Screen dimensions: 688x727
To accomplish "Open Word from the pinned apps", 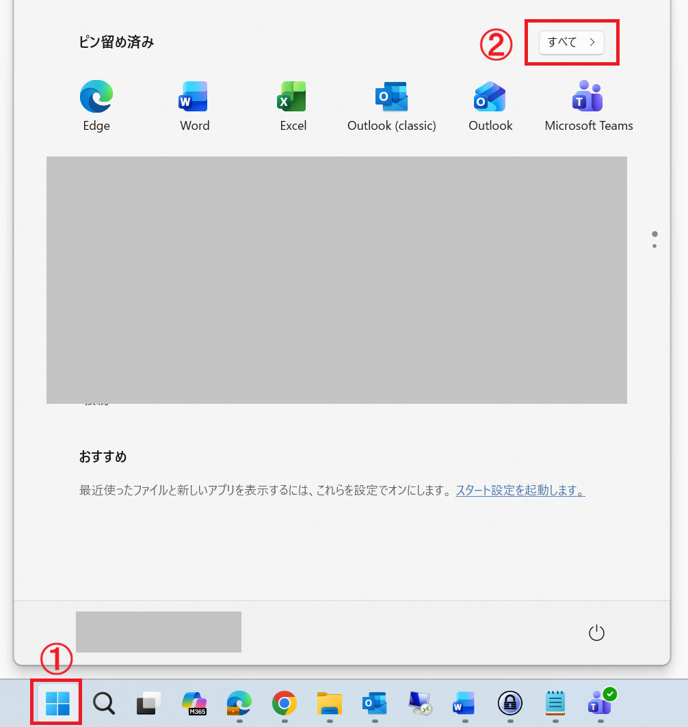I will pyautogui.click(x=194, y=96).
